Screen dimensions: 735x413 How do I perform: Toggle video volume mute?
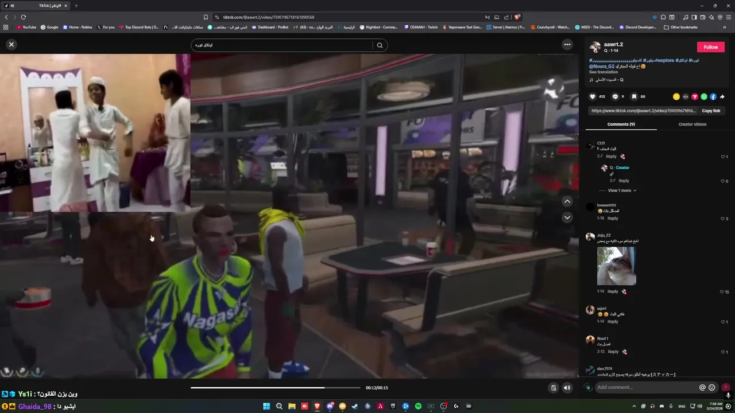[567, 388]
